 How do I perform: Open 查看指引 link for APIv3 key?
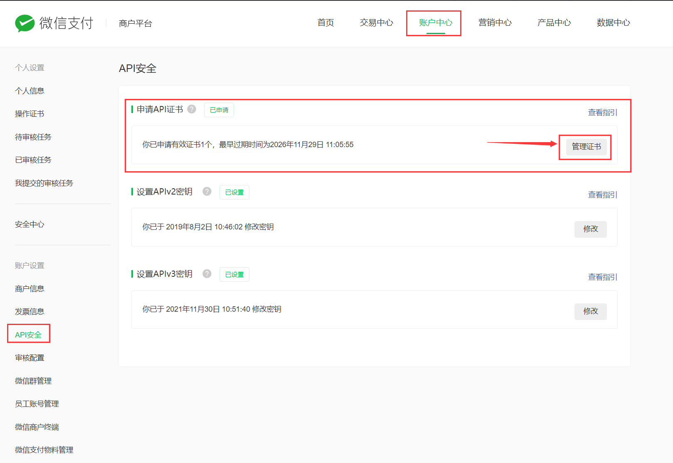point(603,277)
